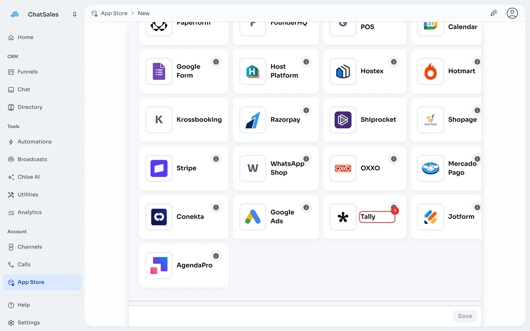Screen dimensions: 530x331
Task: Click the Google Ads logo
Action: click(253, 217)
